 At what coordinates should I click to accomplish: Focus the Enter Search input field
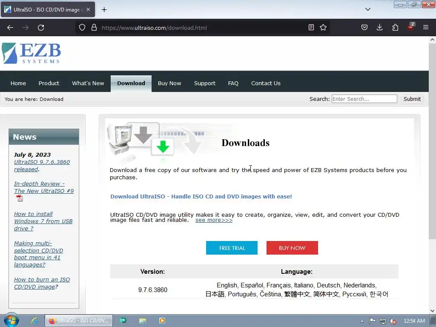[x=364, y=99]
